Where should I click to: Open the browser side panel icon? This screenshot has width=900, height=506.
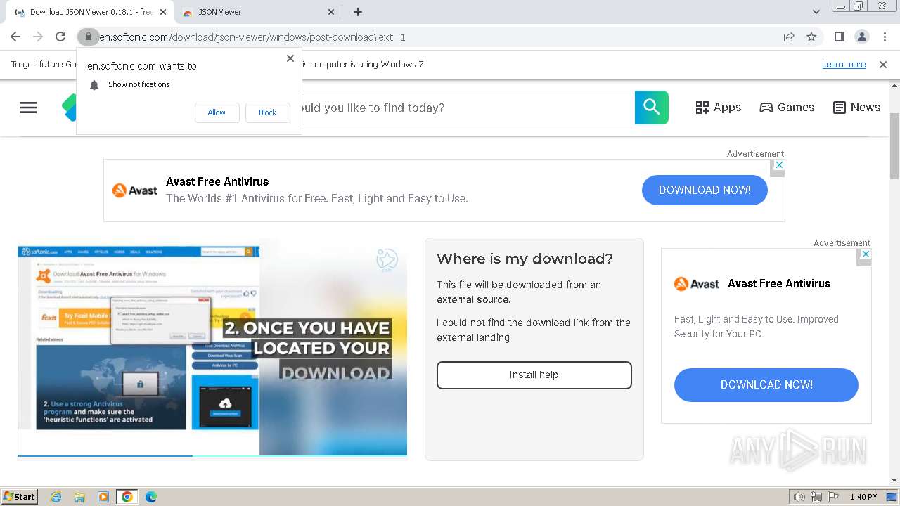(x=839, y=37)
